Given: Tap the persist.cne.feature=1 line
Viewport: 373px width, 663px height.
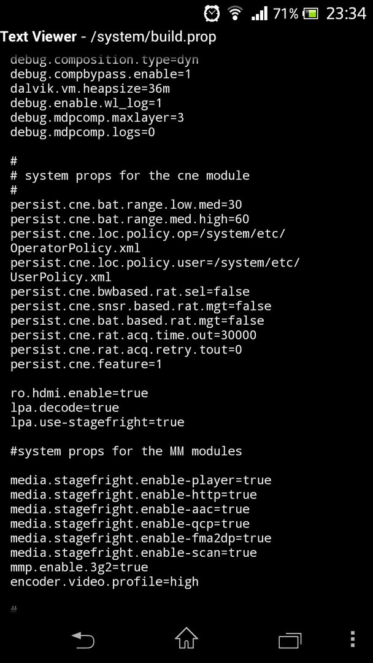Looking at the screenshot, I should [x=86, y=365].
